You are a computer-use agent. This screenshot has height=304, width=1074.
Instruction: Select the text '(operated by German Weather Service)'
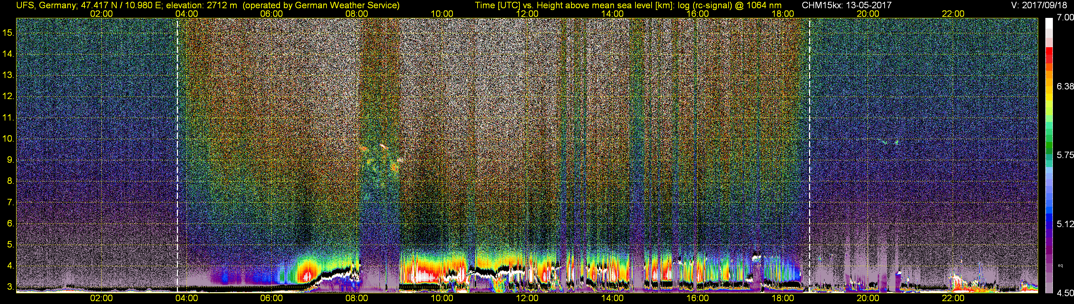tap(321, 5)
